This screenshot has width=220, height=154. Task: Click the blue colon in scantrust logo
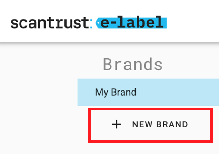coord(91,23)
